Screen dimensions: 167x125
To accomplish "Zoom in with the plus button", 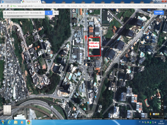I will (162, 106).
